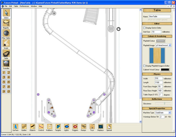Adjust the Glossiness slider handle

(164, 103)
